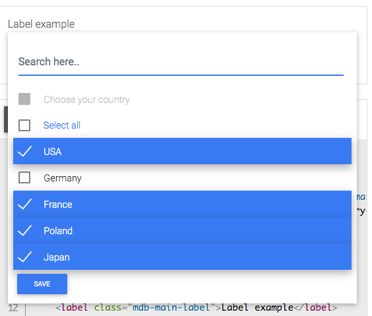This screenshot has width=372, height=316.
Task: Deselect Poland in the list
Action: tap(182, 230)
